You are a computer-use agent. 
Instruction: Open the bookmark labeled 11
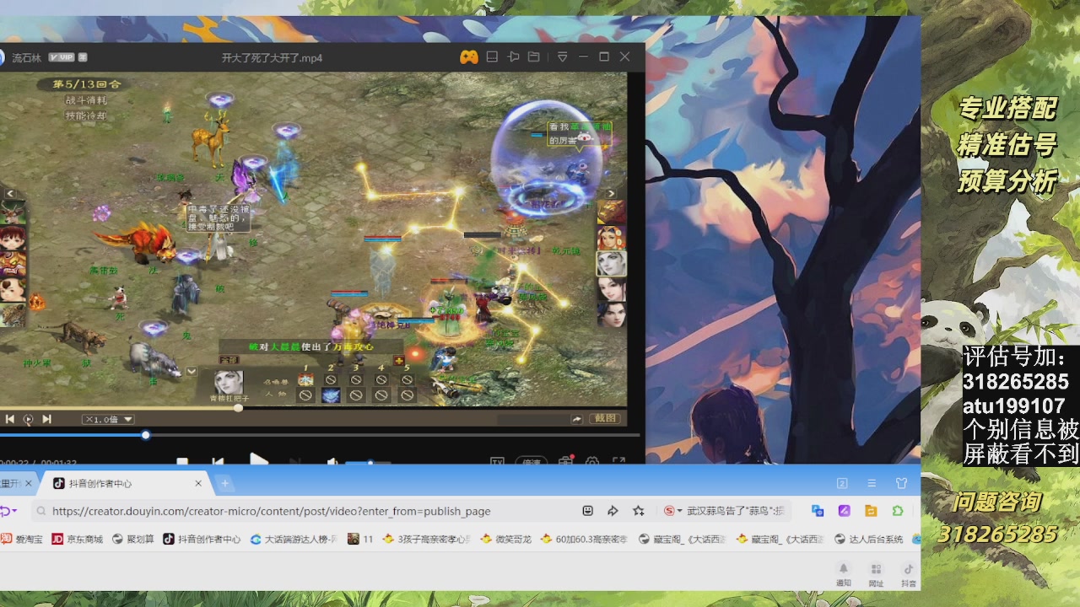point(360,539)
